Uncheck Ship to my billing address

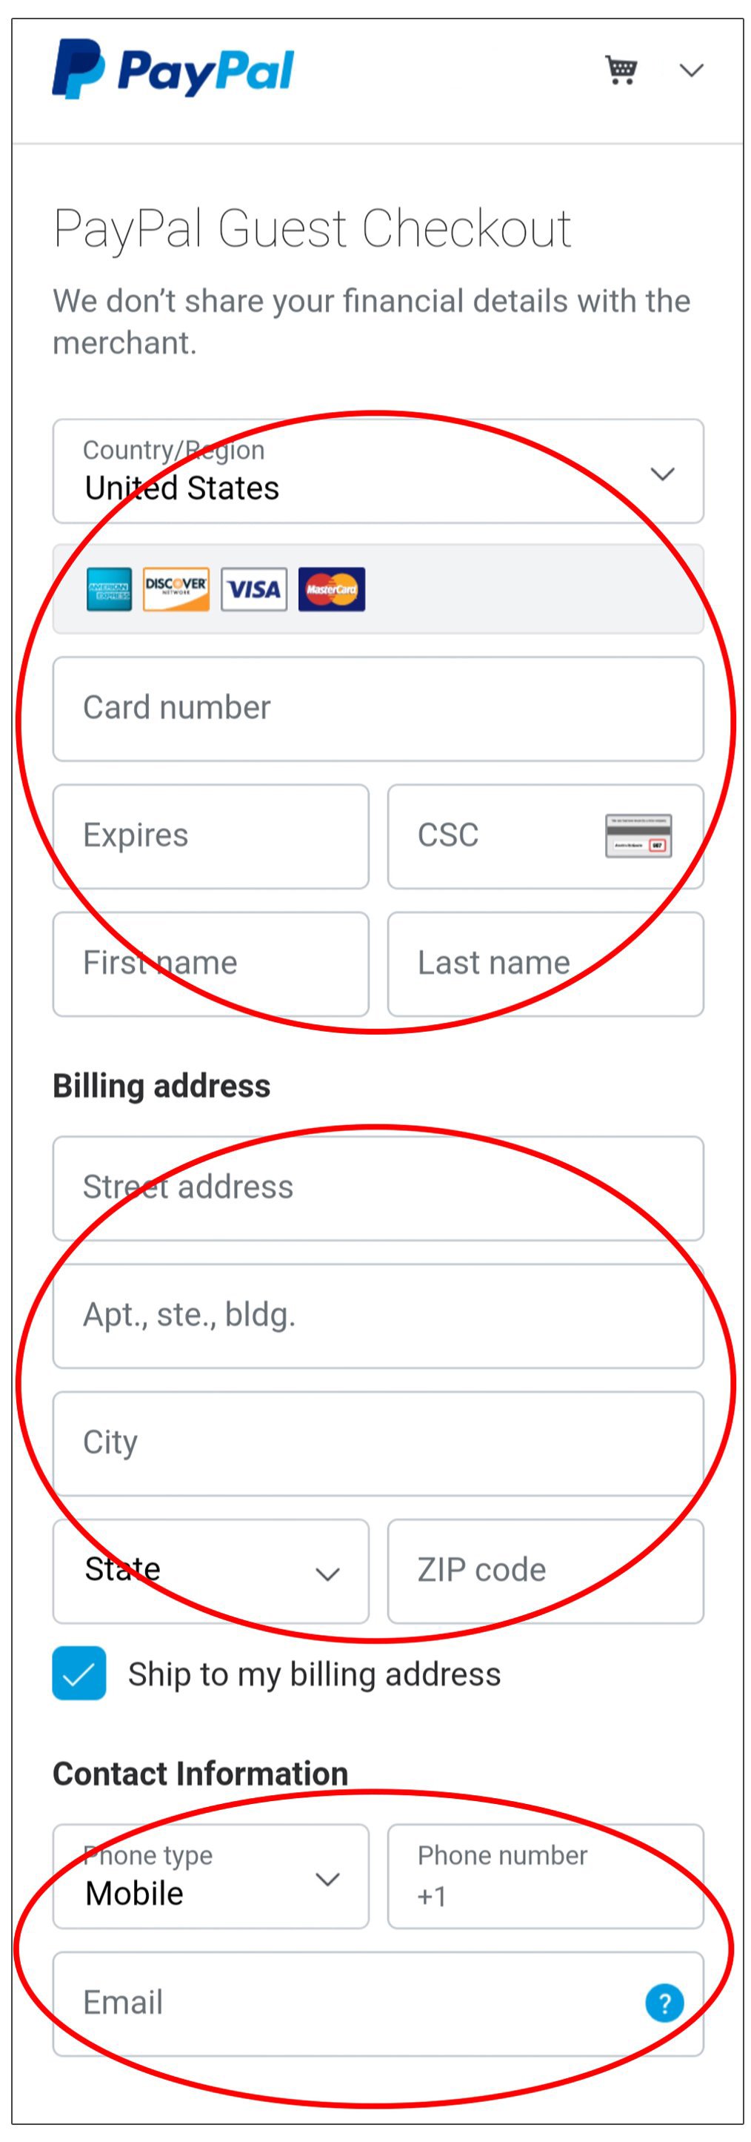point(79,1673)
